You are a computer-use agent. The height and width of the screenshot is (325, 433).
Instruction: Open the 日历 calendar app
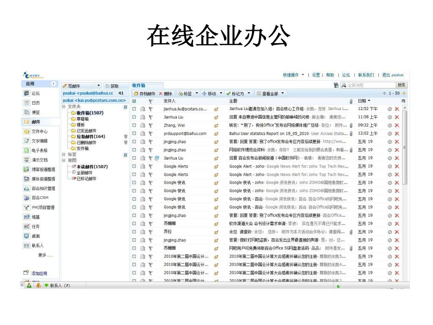pyautogui.click(x=31, y=103)
